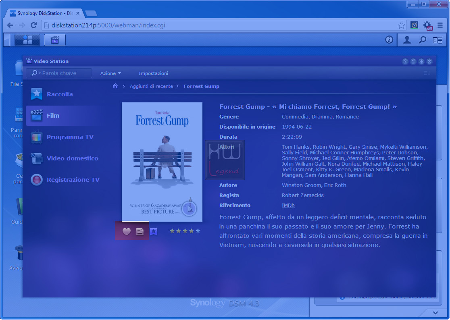Bookmark page with star icon
The height and width of the screenshot is (320, 450).
(401, 25)
